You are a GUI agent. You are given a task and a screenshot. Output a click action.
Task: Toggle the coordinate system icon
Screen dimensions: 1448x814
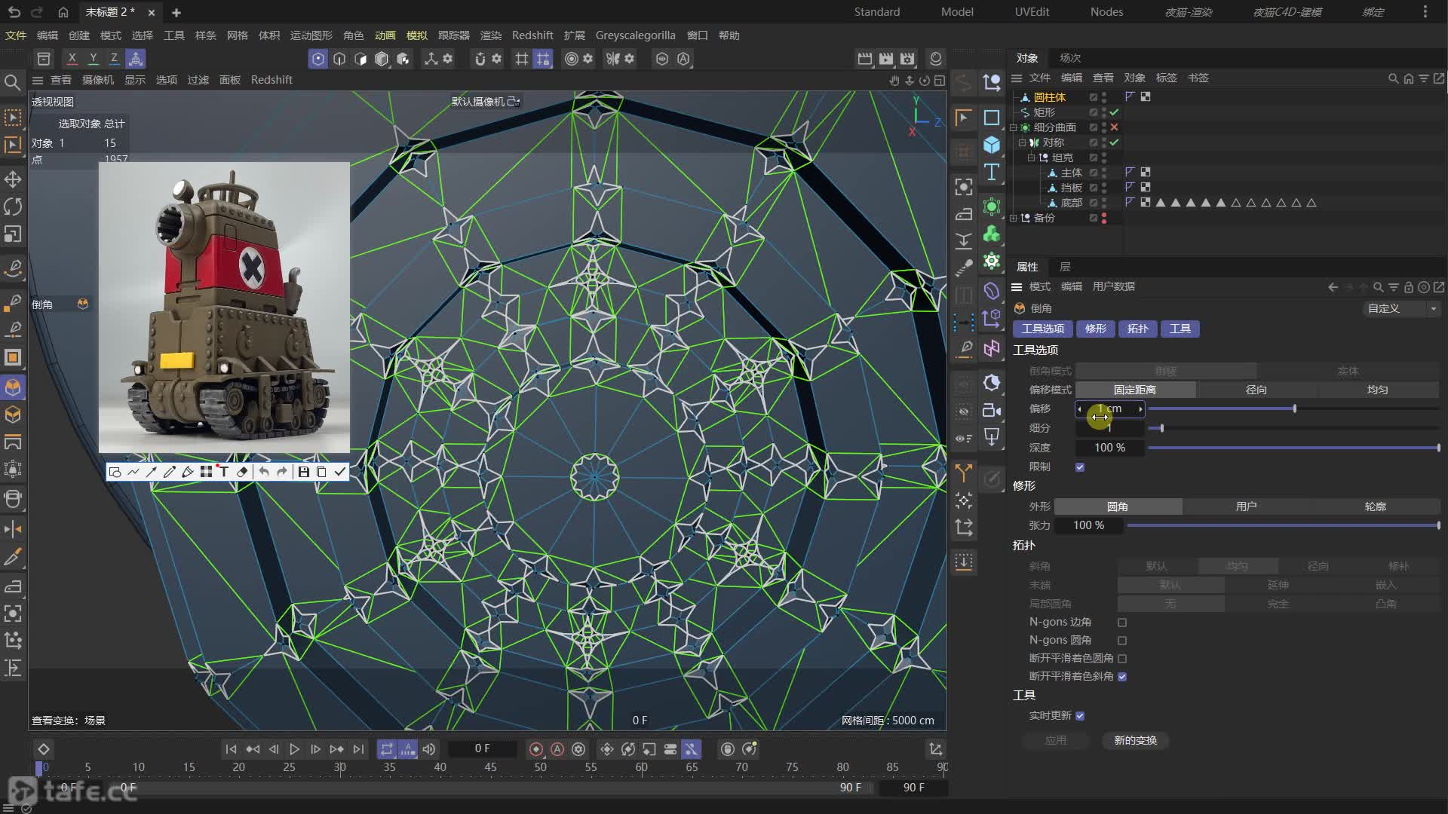pos(136,58)
